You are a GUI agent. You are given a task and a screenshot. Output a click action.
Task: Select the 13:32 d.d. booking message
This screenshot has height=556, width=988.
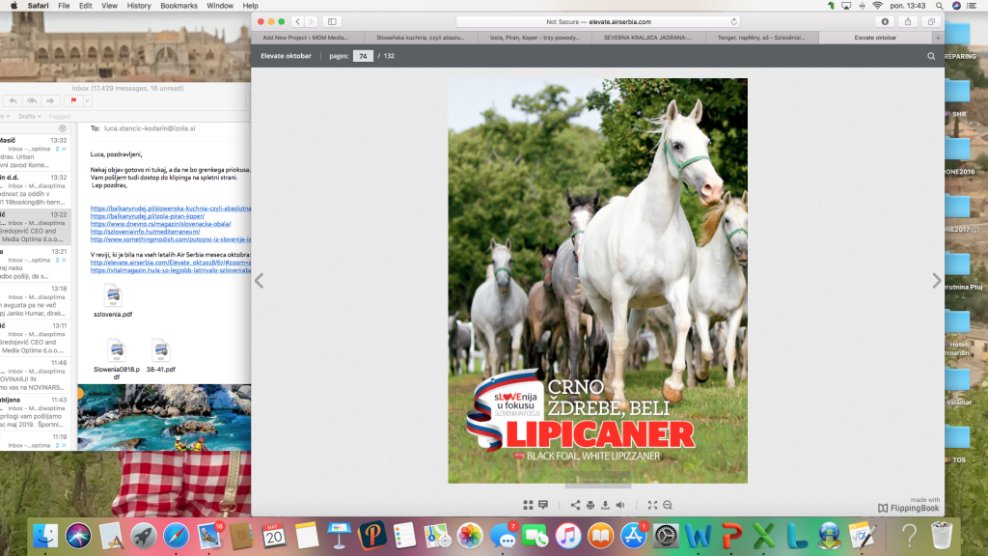click(36, 190)
